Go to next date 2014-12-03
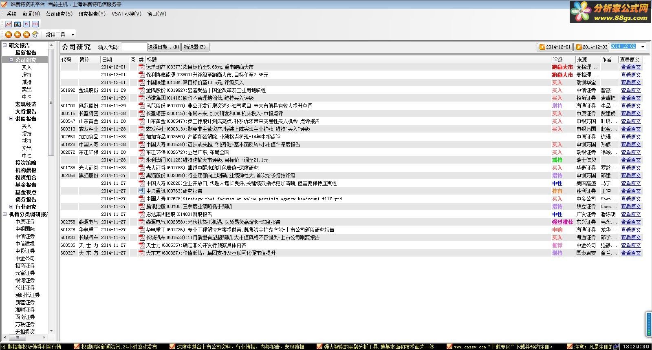The image size is (652, 350). 591,47
